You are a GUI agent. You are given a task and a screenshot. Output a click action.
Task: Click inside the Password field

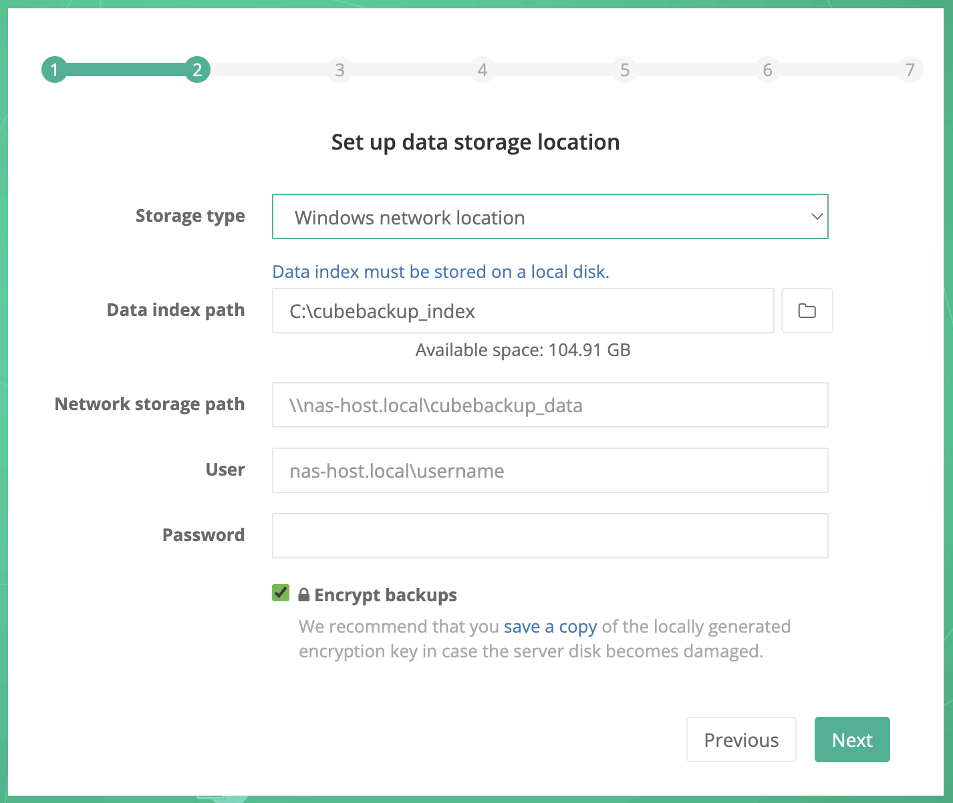[549, 535]
